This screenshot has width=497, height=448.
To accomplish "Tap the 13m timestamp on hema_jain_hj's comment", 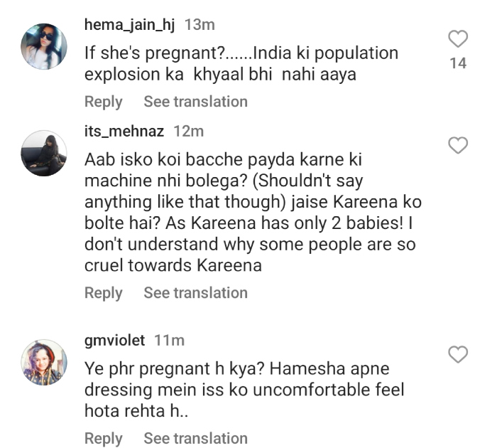I will [200, 25].
